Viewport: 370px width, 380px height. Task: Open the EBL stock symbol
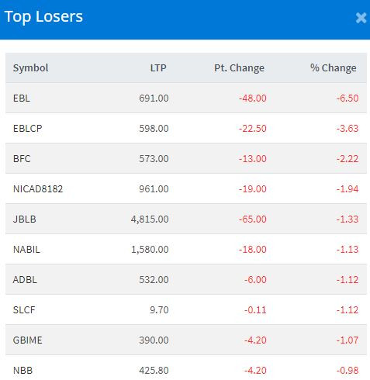pos(22,98)
